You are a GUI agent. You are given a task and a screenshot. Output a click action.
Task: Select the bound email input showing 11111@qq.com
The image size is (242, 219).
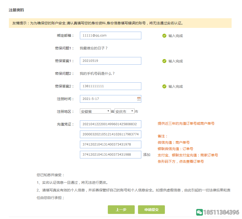(x=110, y=35)
